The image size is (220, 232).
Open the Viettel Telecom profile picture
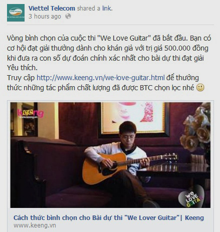[x=16, y=13]
